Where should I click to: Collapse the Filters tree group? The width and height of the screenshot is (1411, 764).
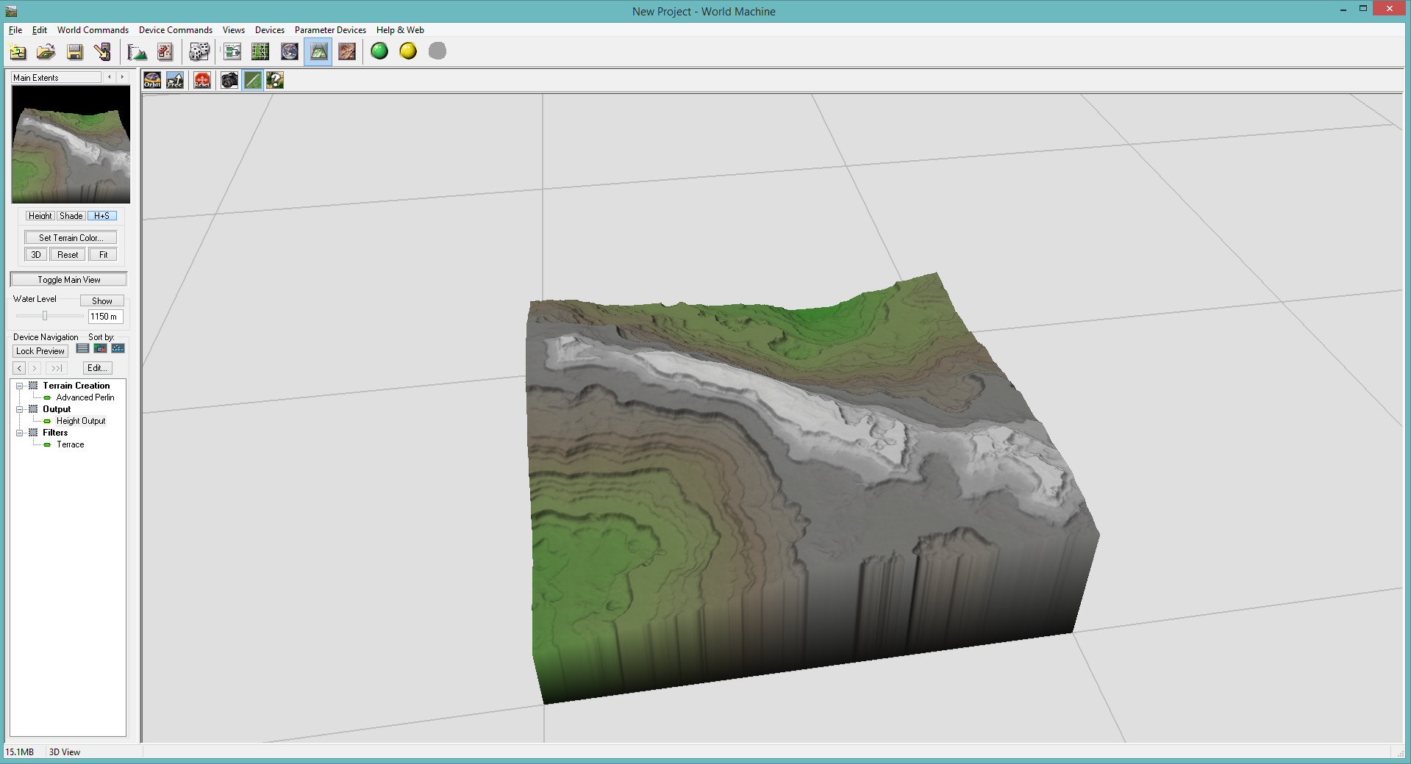tap(20, 433)
